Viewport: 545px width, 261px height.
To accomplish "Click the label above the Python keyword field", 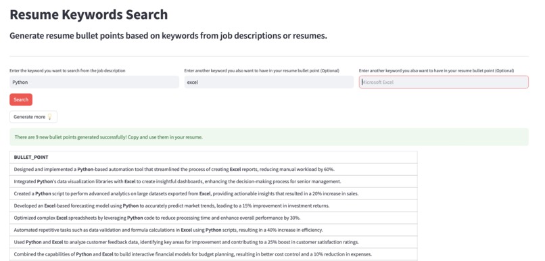I will 68,70.
